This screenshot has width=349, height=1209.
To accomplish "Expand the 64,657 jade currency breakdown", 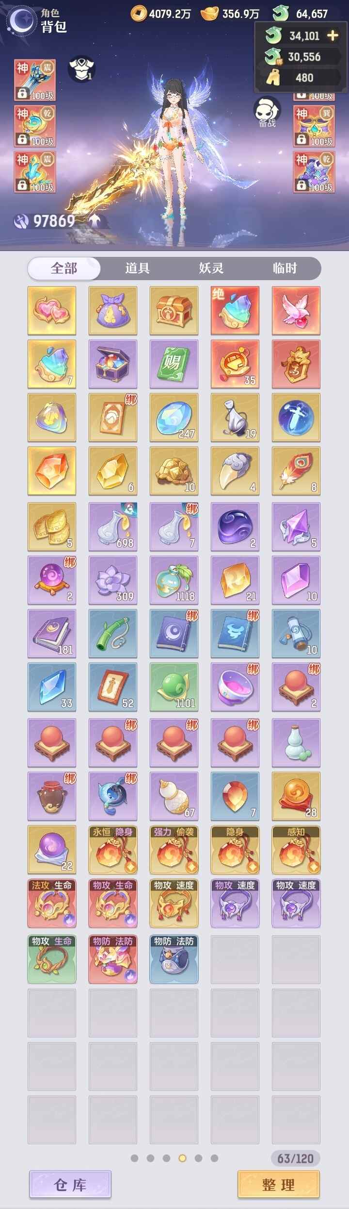I will pyautogui.click(x=300, y=14).
